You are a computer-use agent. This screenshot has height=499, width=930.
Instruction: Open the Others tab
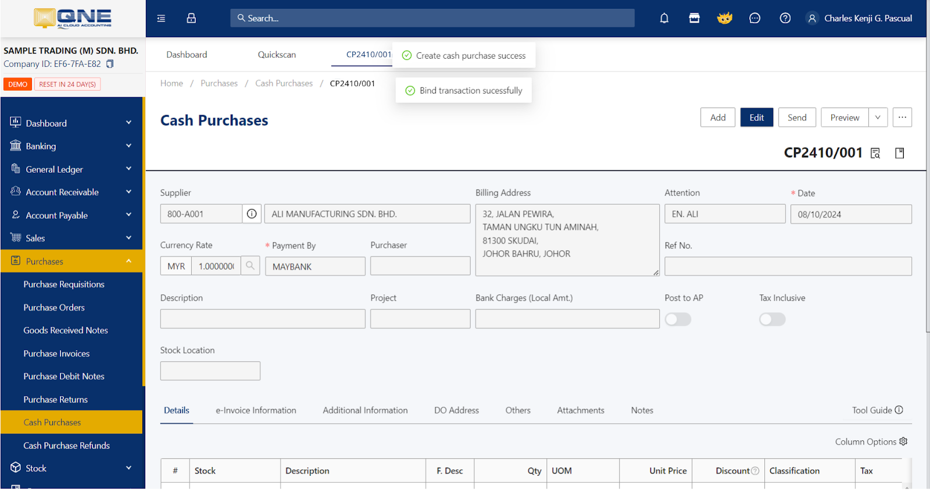(518, 410)
